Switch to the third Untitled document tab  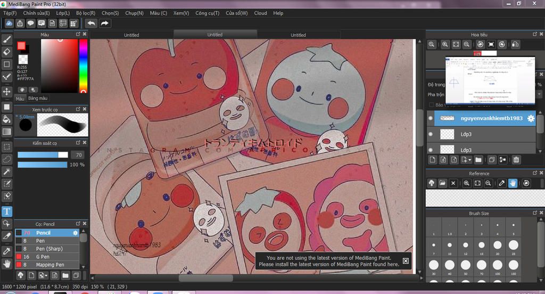coord(298,35)
